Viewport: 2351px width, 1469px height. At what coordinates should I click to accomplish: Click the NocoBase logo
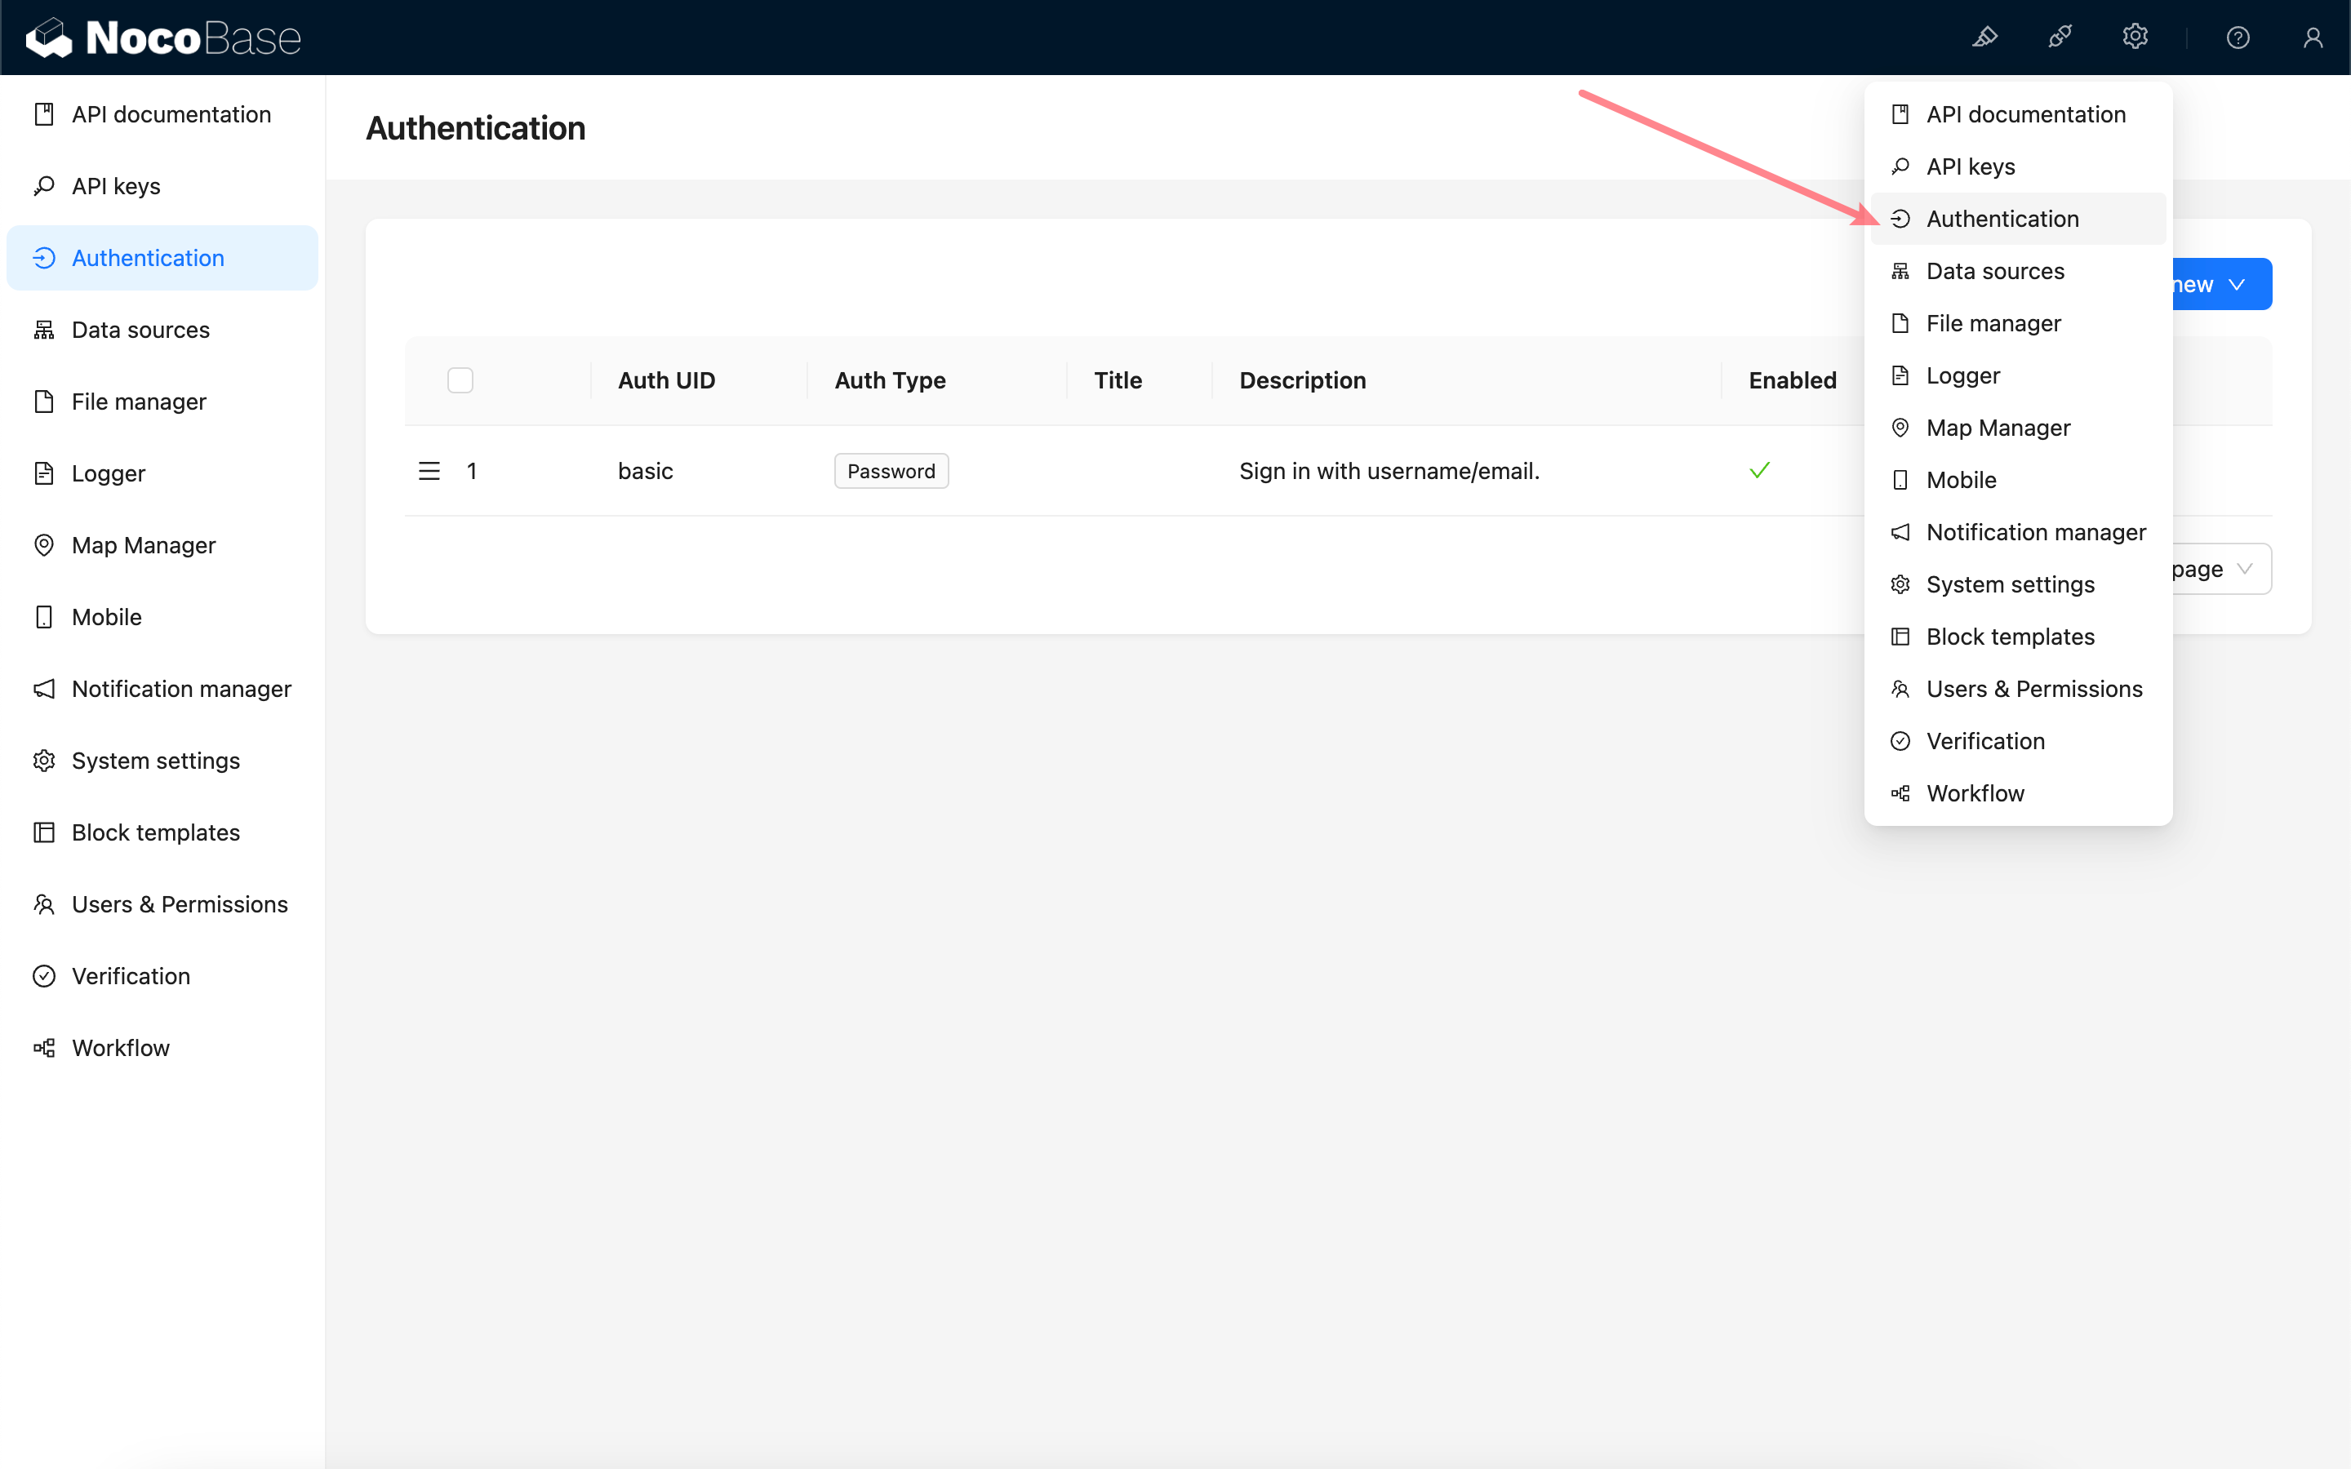tap(163, 37)
